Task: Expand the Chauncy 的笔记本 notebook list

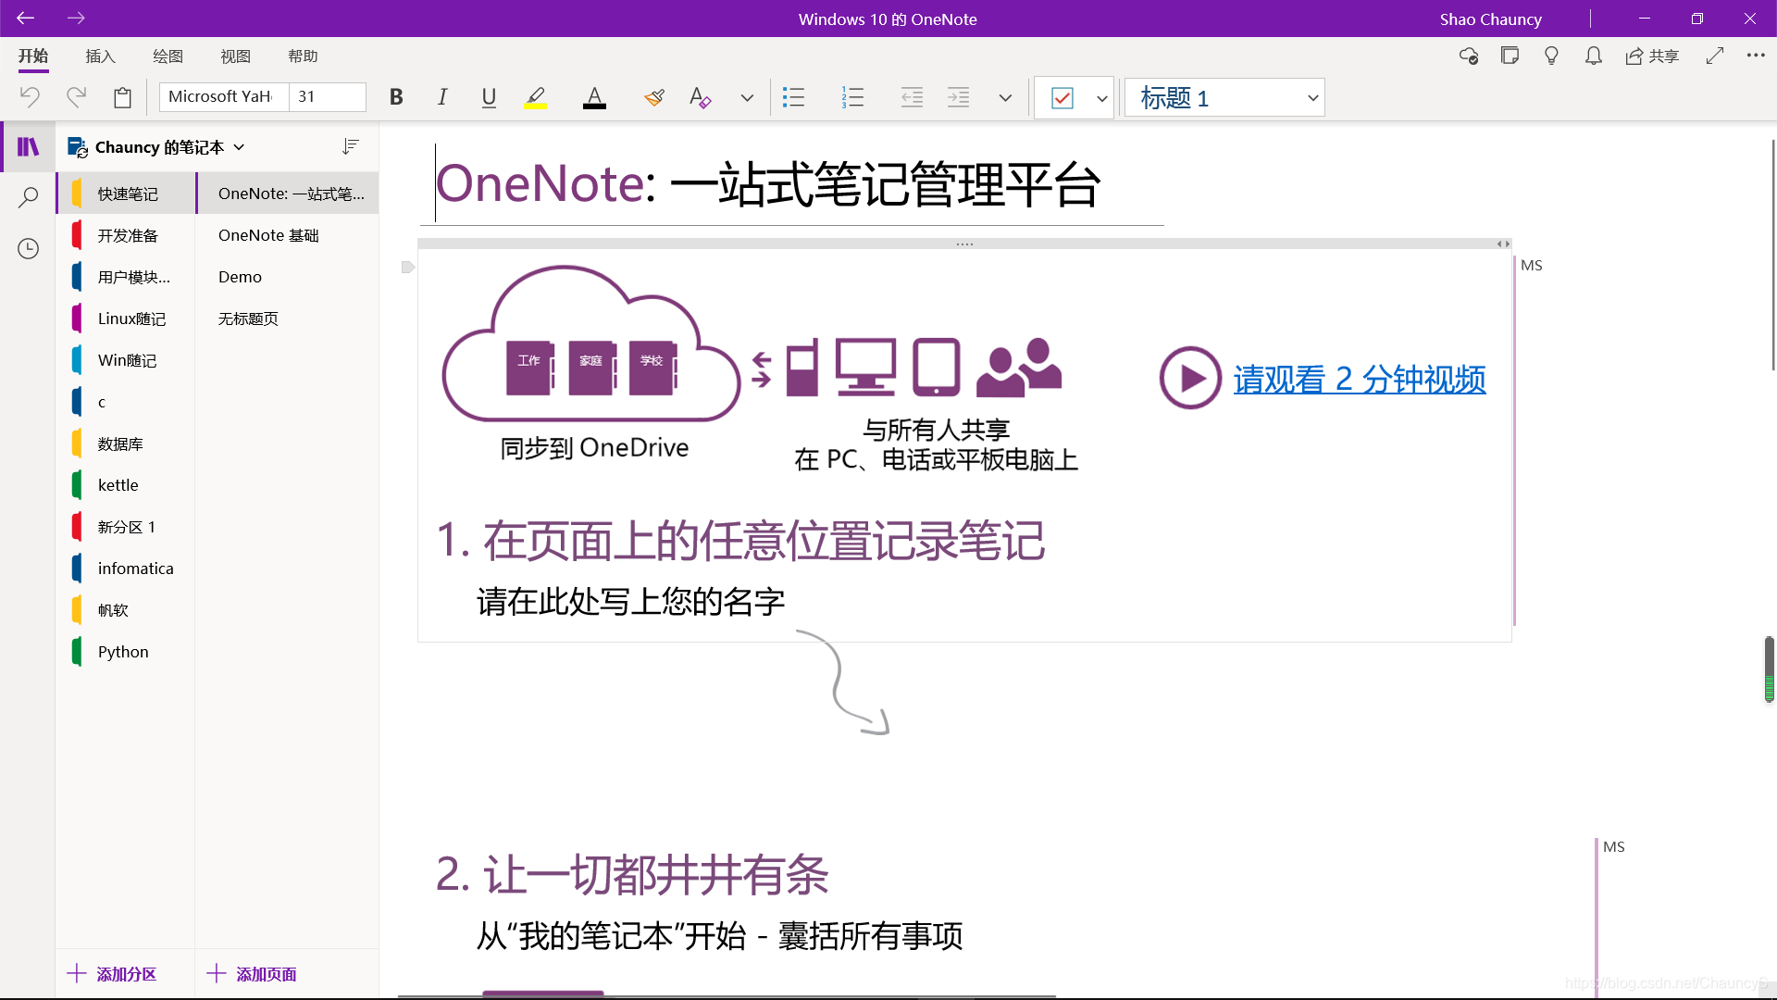Action: 239,147
